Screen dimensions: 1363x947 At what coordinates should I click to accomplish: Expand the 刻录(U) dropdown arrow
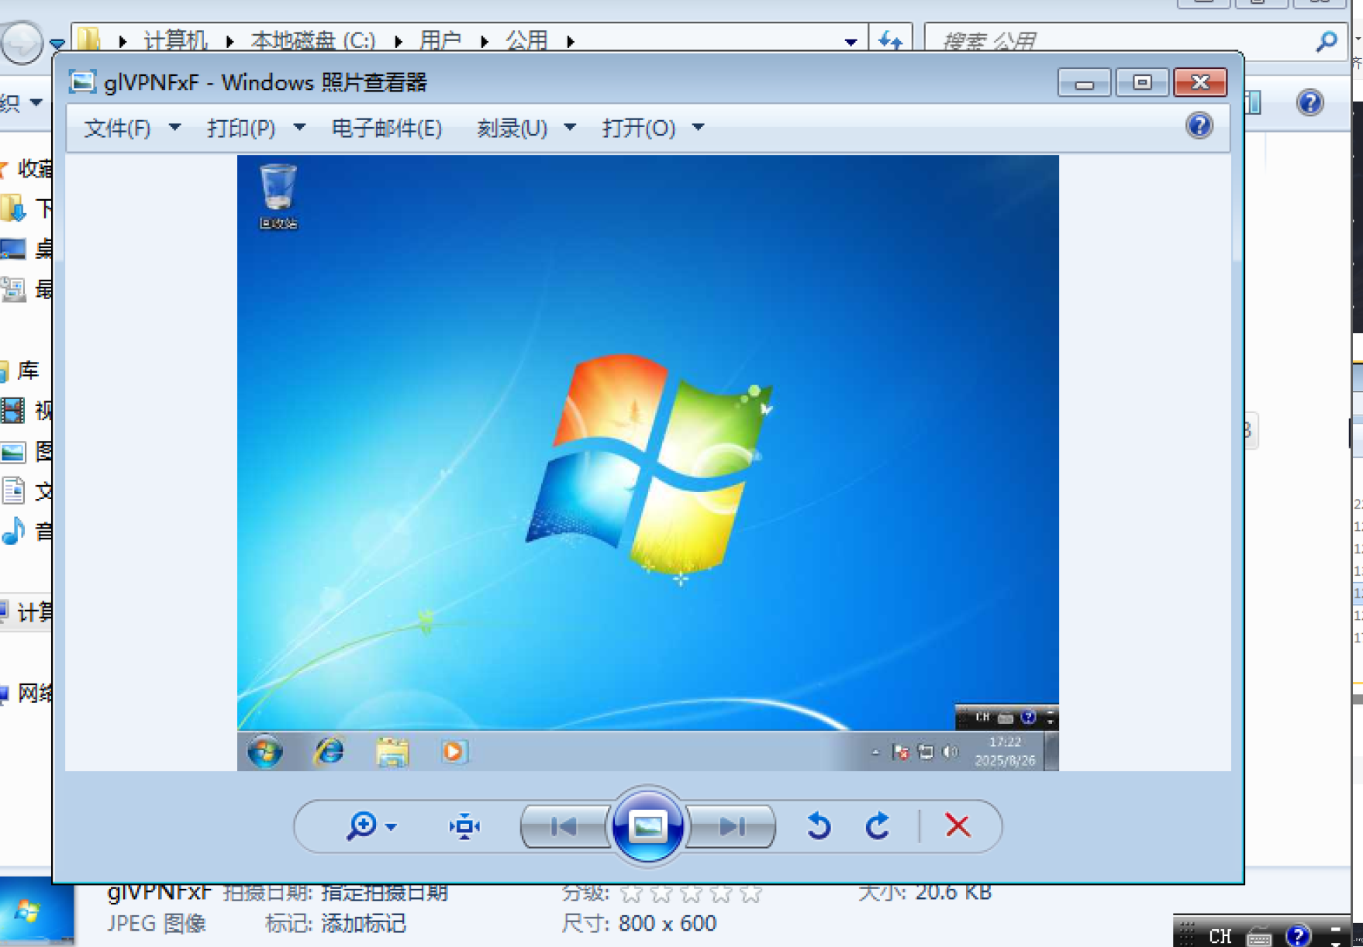pos(570,127)
